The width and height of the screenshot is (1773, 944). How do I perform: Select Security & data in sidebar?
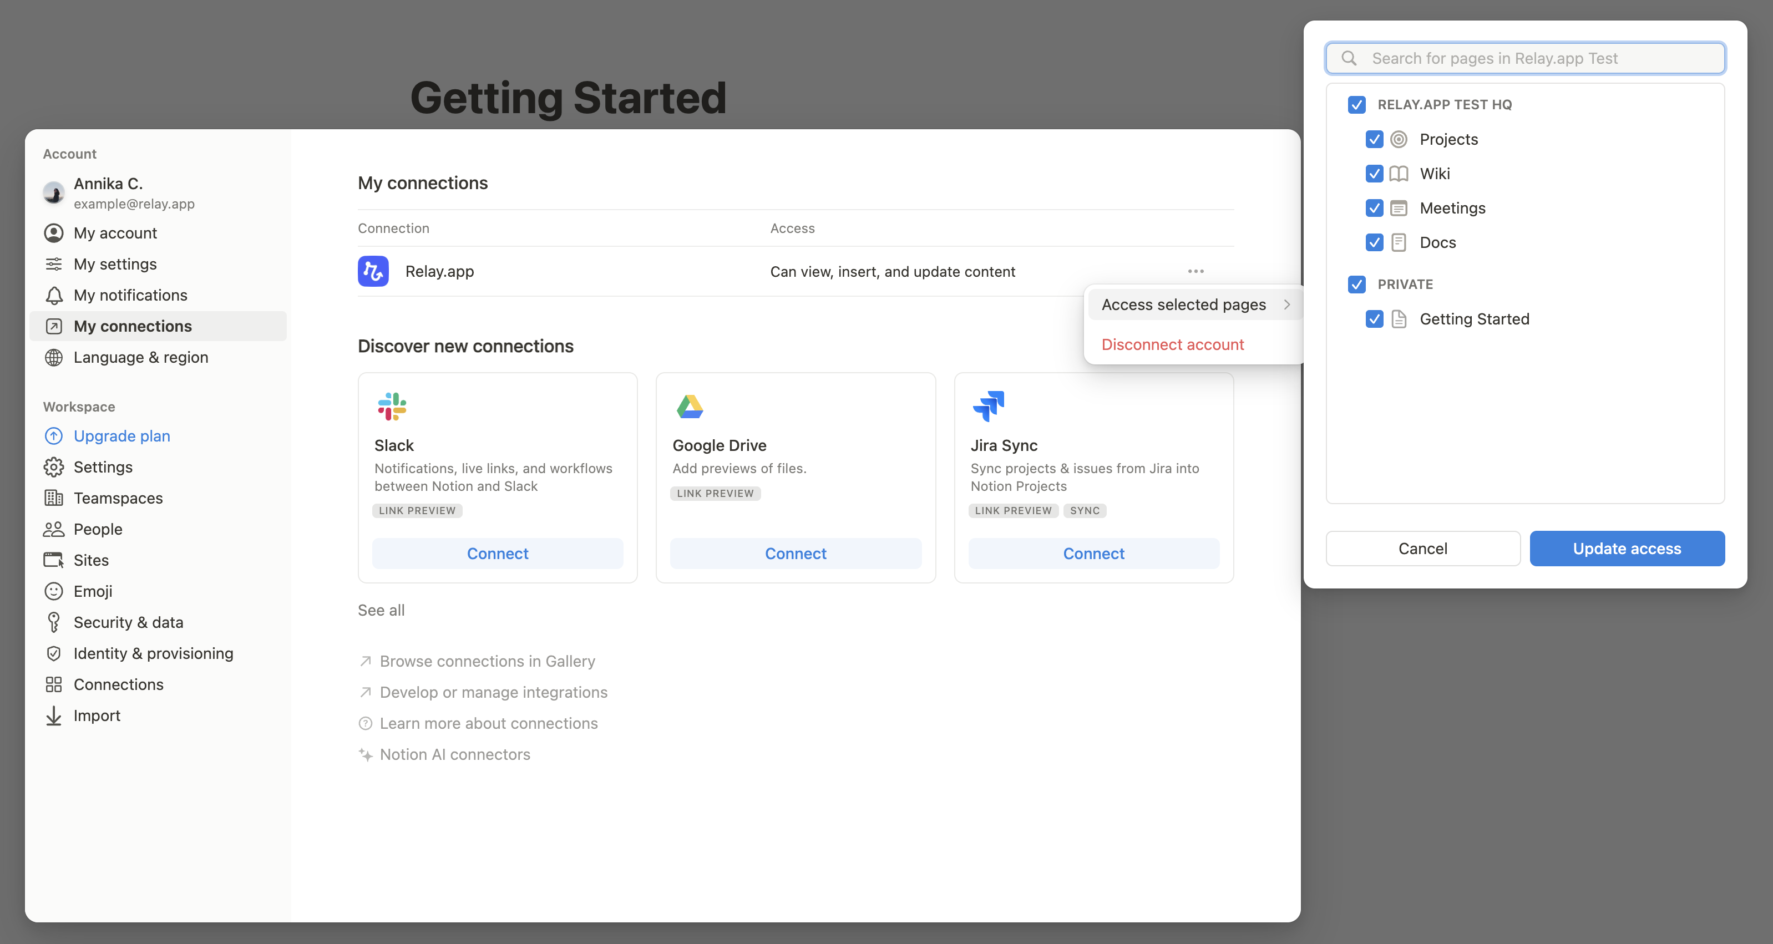[x=128, y=621]
